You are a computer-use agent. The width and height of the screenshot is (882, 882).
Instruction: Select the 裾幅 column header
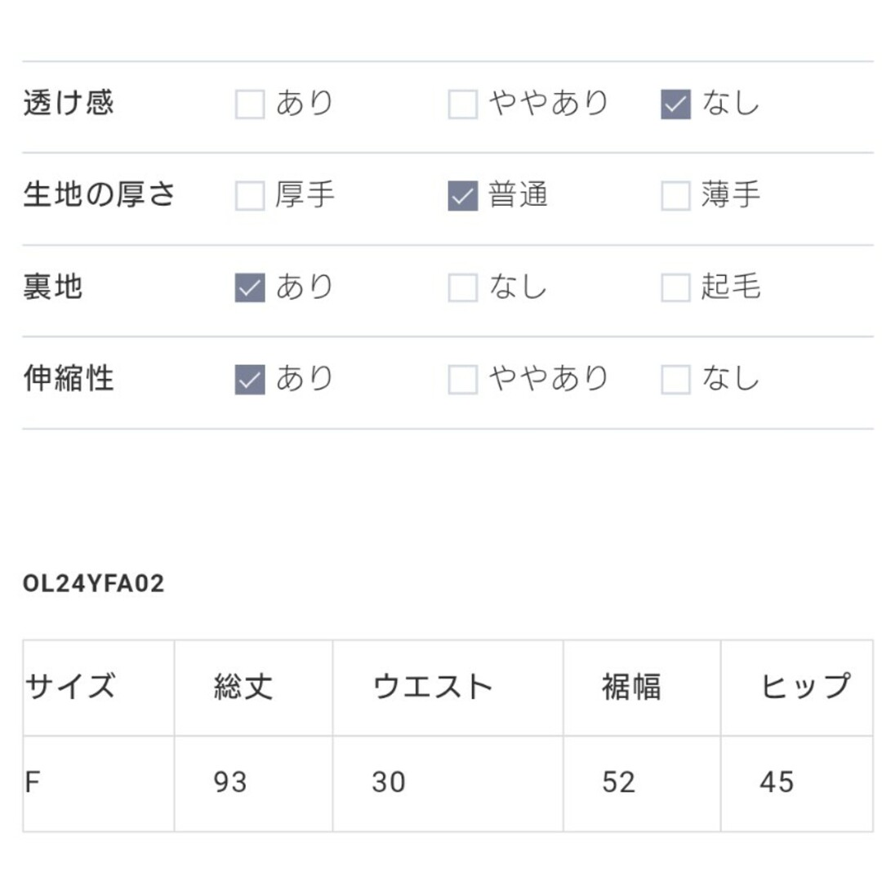642,688
